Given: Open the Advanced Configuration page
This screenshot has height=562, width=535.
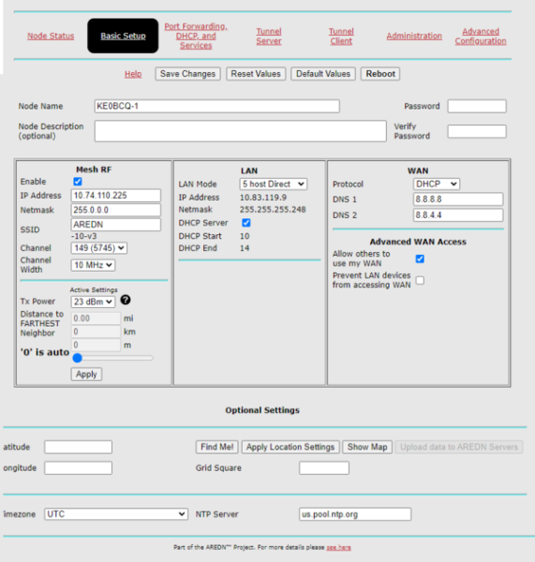Looking at the screenshot, I should click(481, 37).
